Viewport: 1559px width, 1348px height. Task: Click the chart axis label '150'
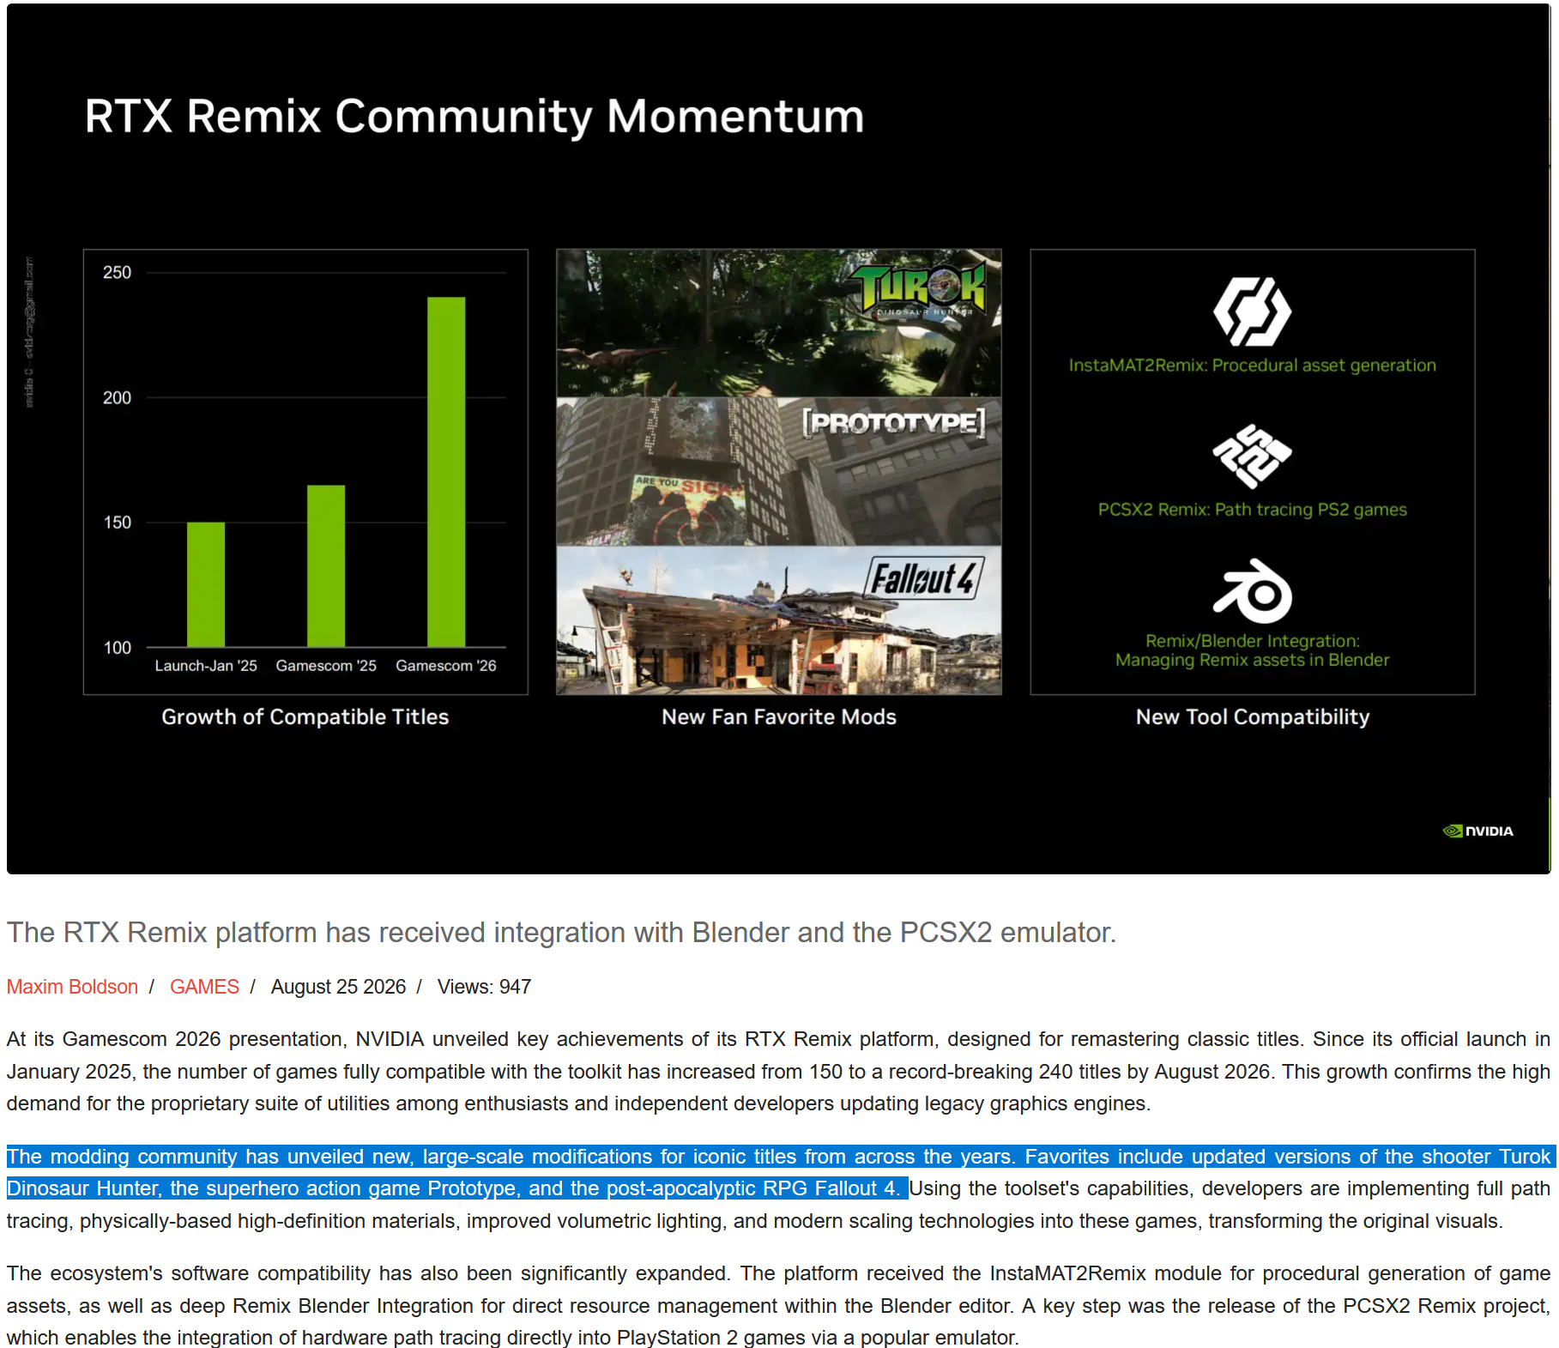point(117,523)
